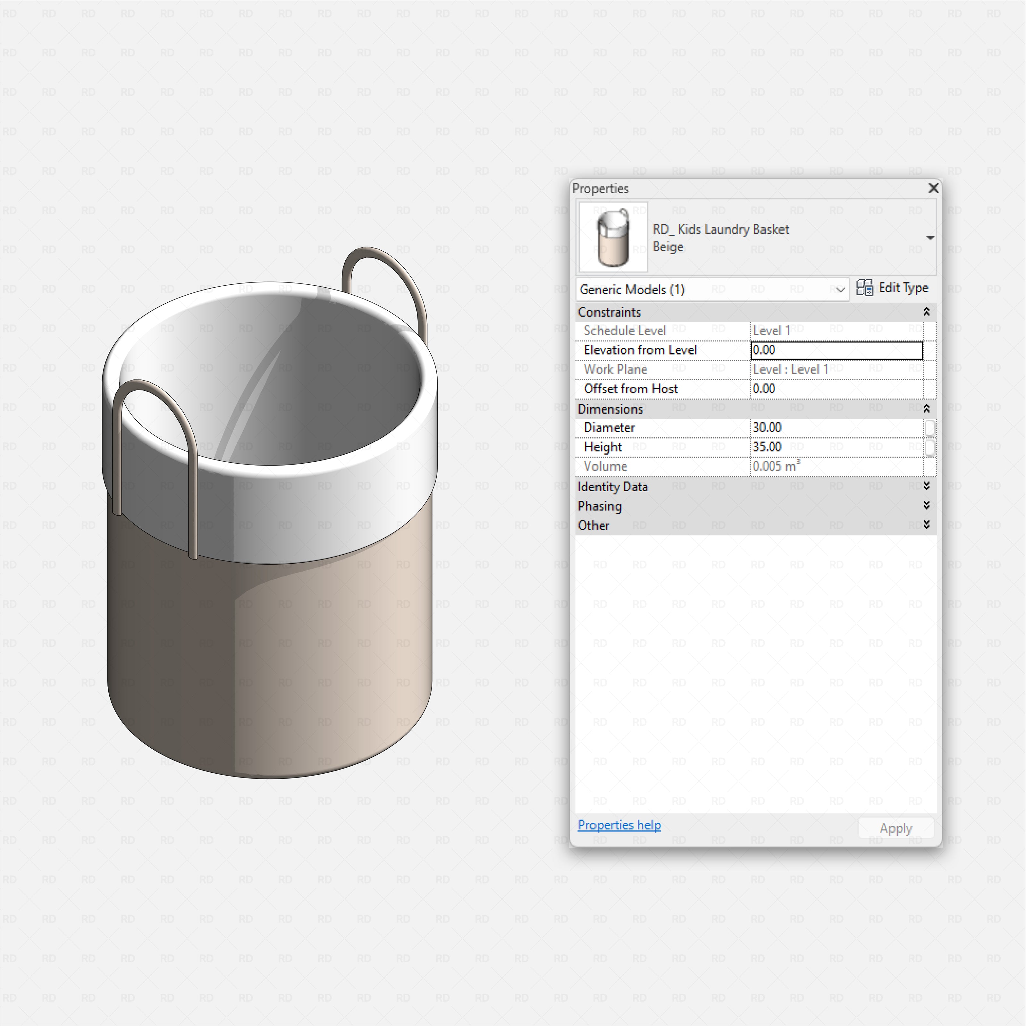The height and width of the screenshot is (1026, 1026).
Task: Click the Diameter value field
Action: [836, 427]
